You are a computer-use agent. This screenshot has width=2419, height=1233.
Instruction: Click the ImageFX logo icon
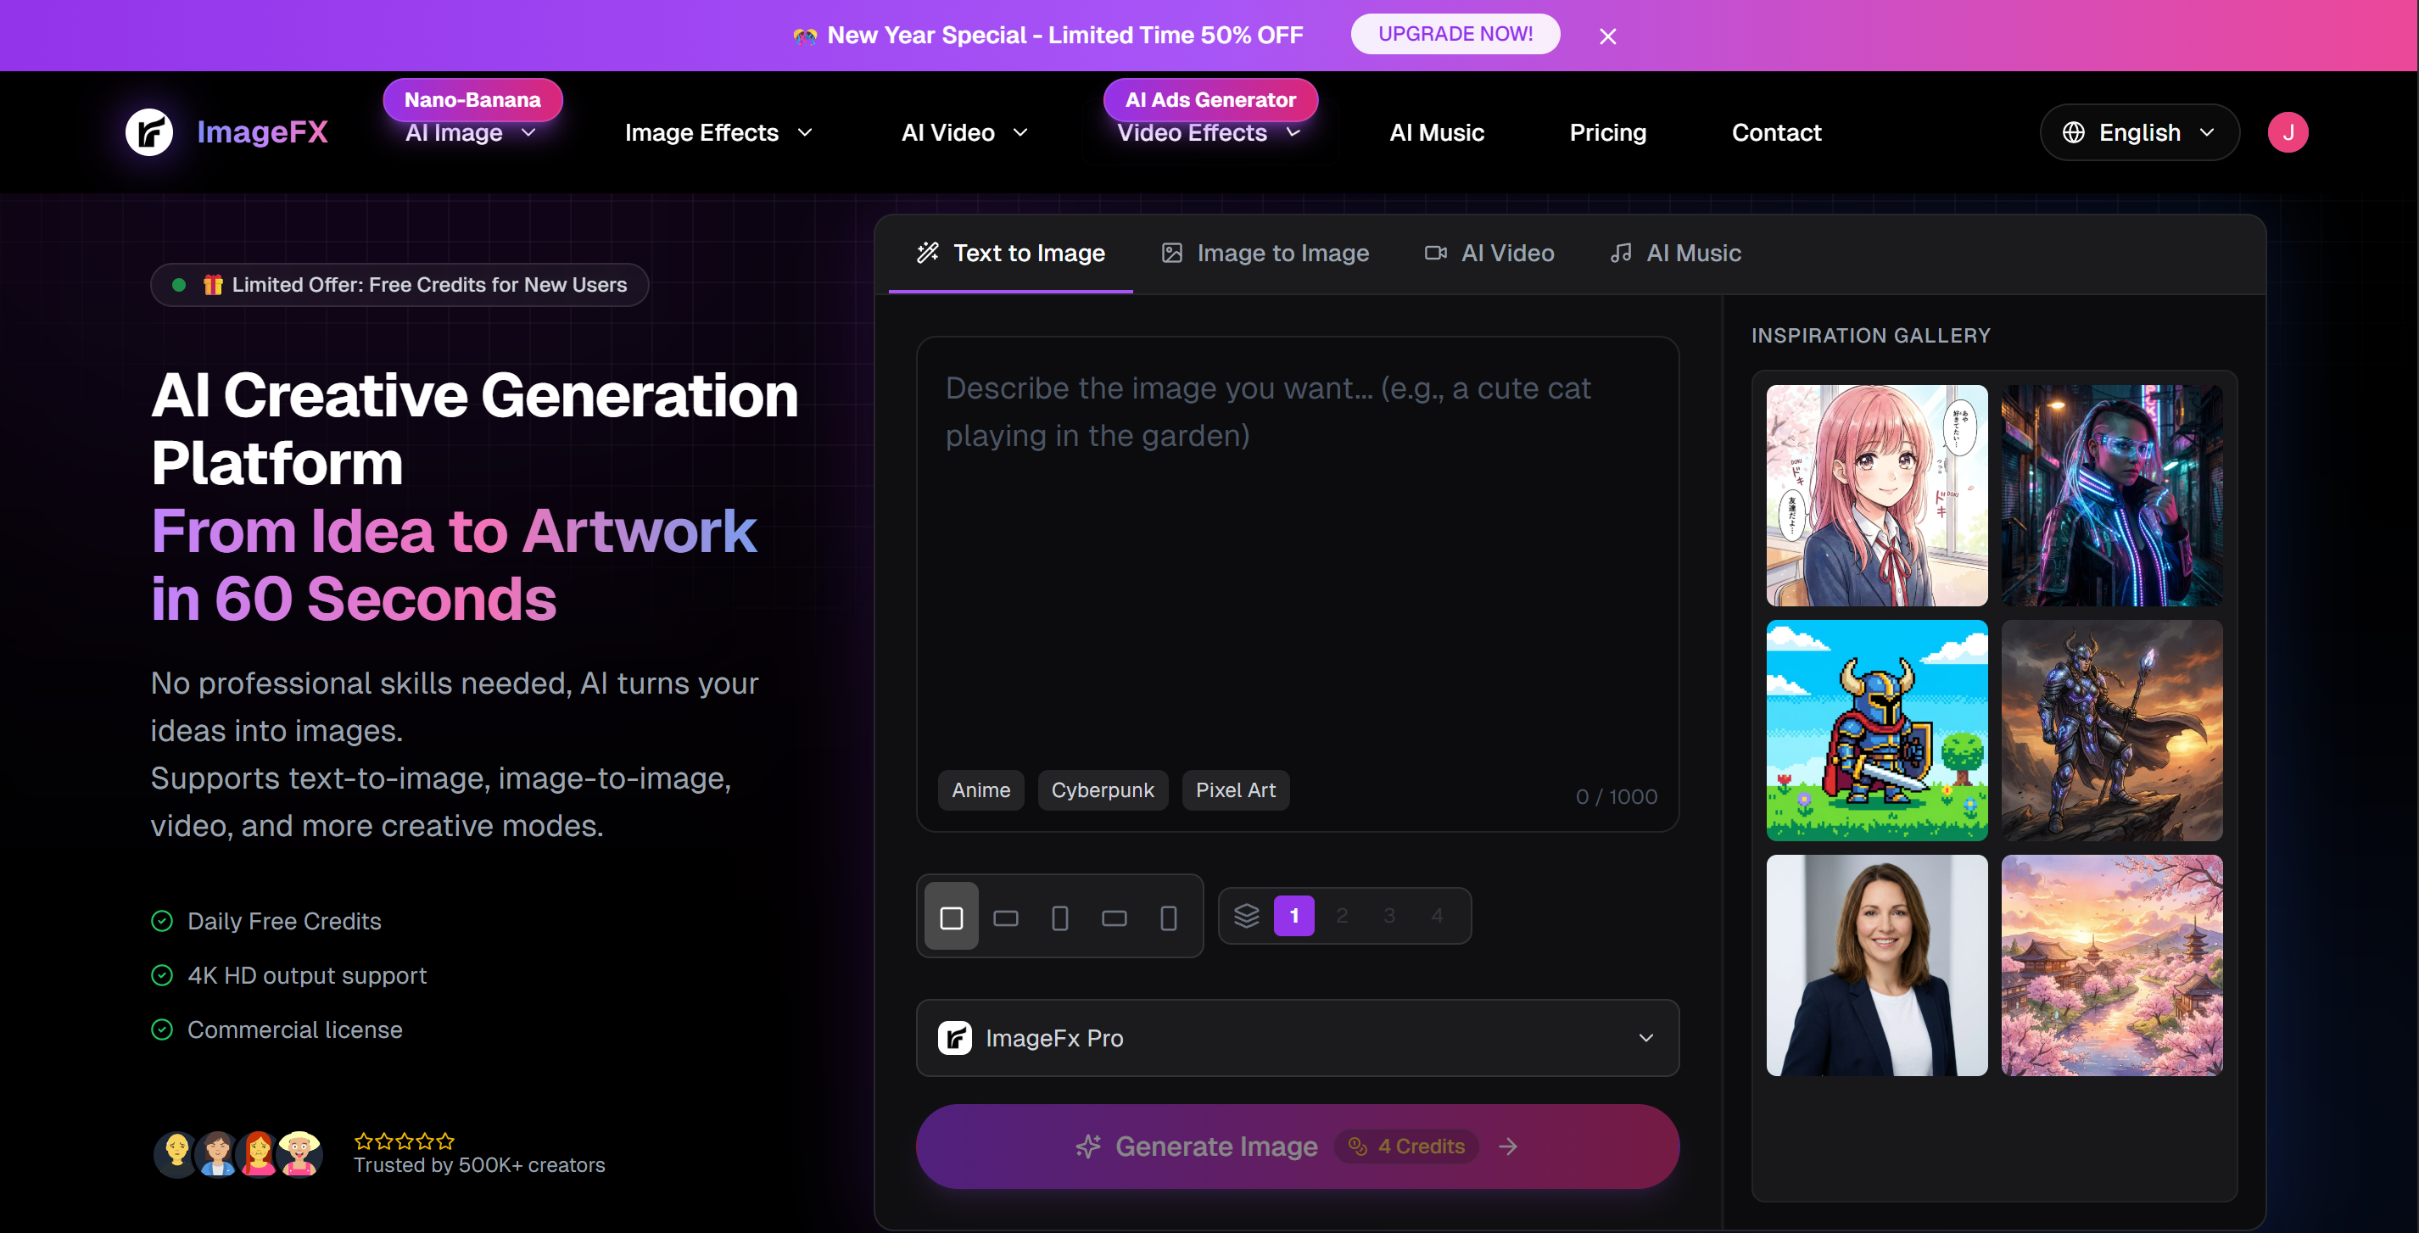[x=148, y=132]
